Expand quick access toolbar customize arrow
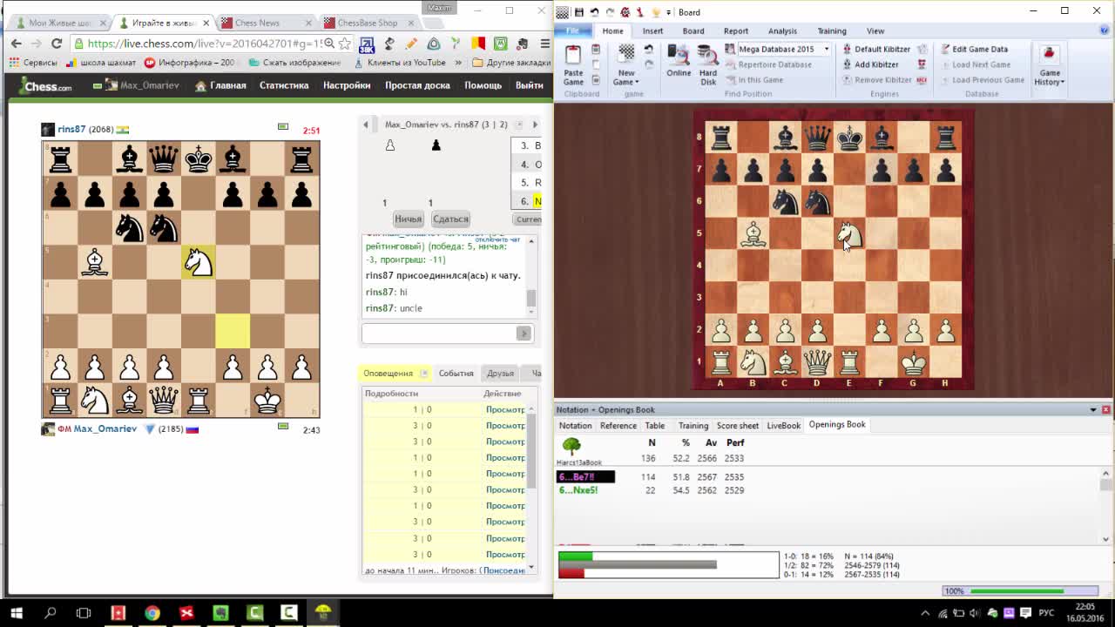 (x=669, y=12)
